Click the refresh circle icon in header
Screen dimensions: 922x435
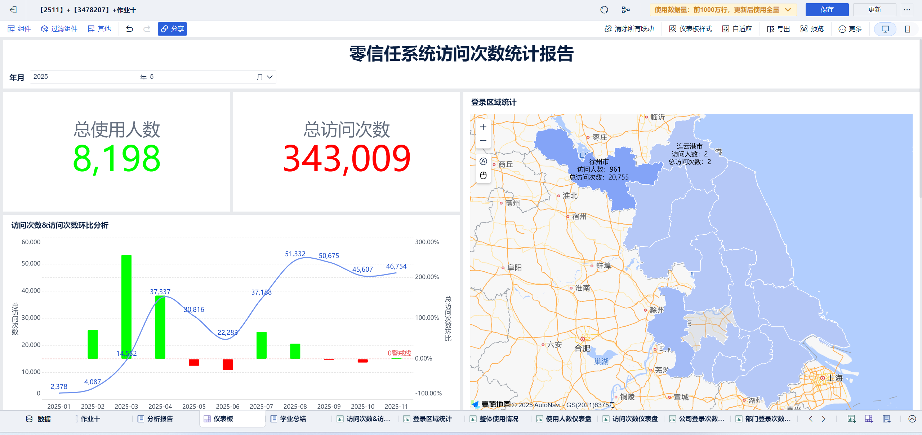click(x=604, y=10)
